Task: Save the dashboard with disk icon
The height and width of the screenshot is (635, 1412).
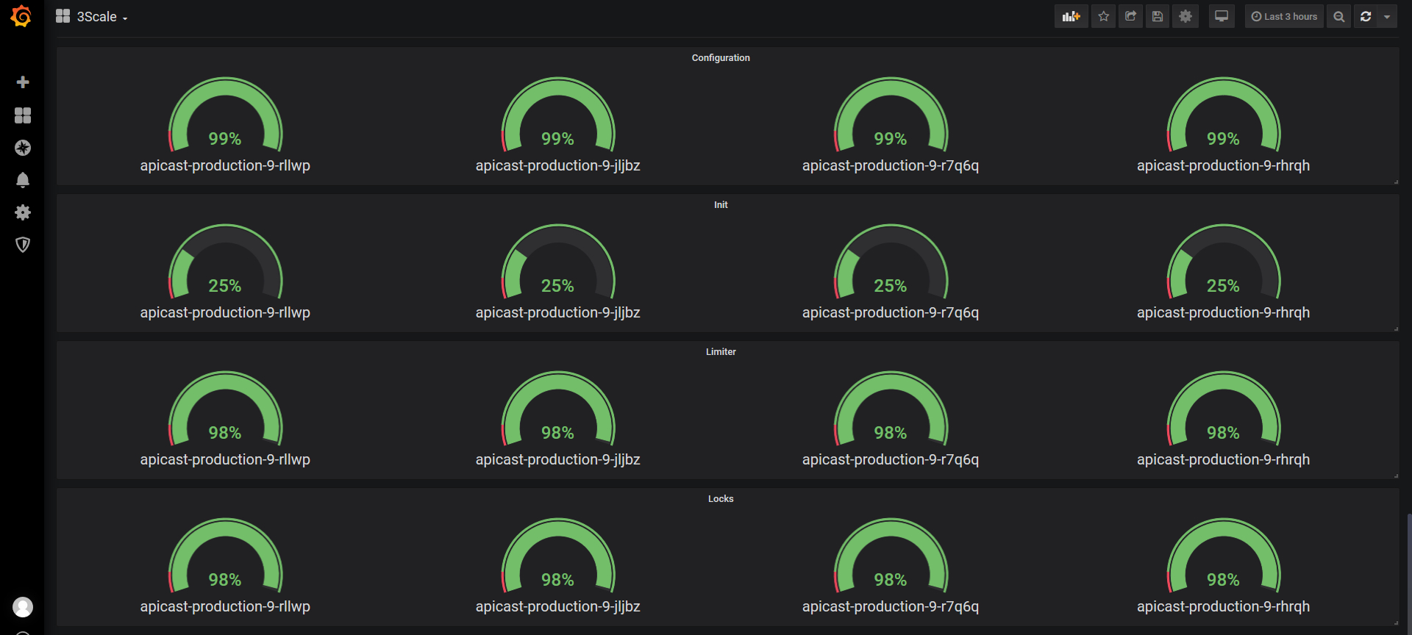Action: pyautogui.click(x=1158, y=16)
